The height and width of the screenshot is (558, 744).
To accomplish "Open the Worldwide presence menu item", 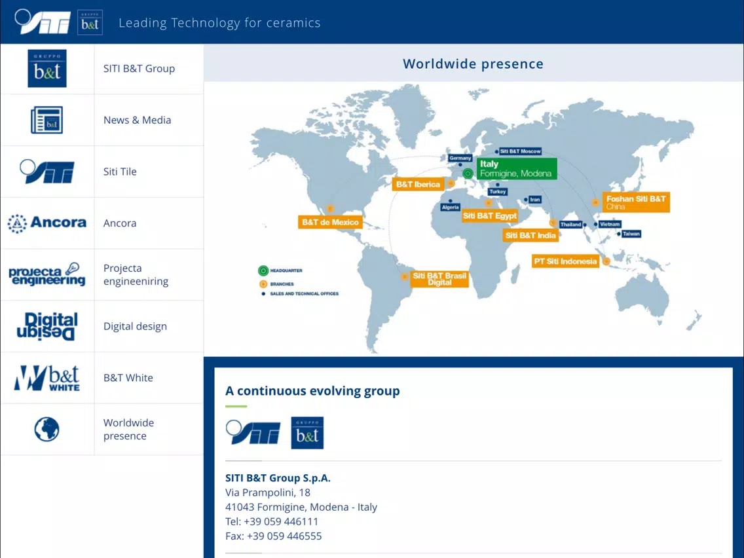I will 128,429.
